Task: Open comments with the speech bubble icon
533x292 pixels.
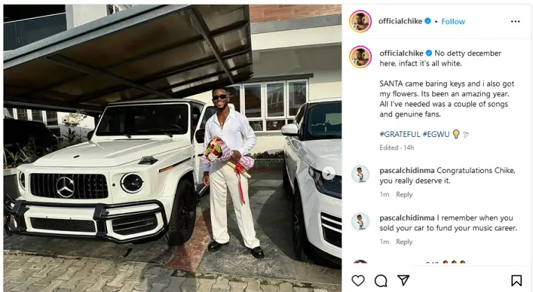Action: pos(380,280)
